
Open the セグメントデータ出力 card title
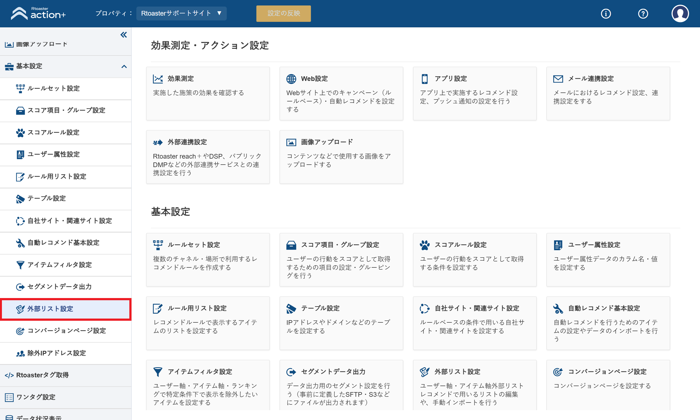click(x=333, y=372)
